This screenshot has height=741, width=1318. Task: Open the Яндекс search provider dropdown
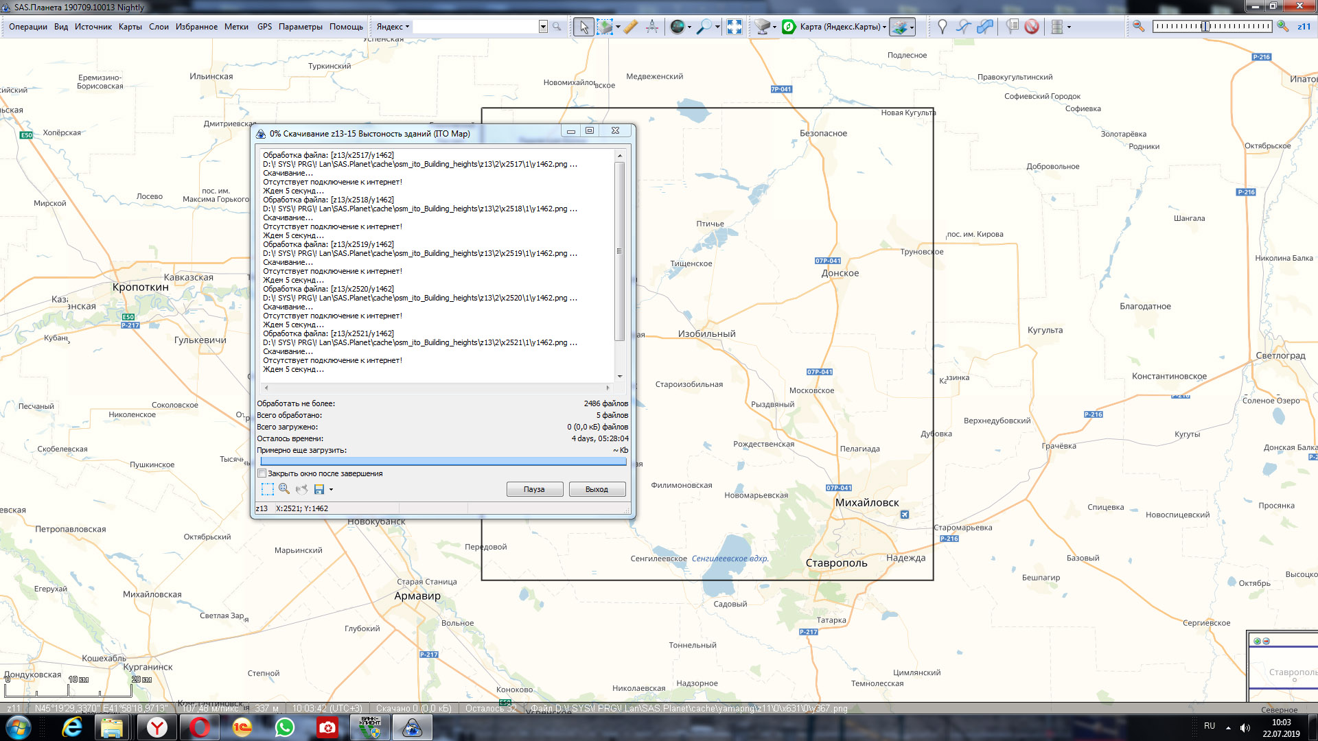pyautogui.click(x=393, y=27)
